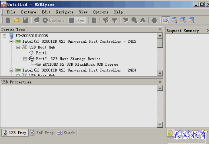Collapse USB Root Hub under 24D2
Screen dimensions: 209x144
pos(18,47)
